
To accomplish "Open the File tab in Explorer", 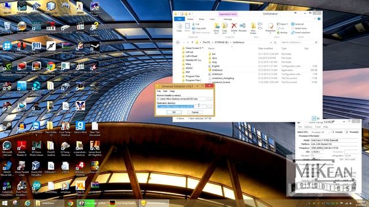I will (179, 19).
